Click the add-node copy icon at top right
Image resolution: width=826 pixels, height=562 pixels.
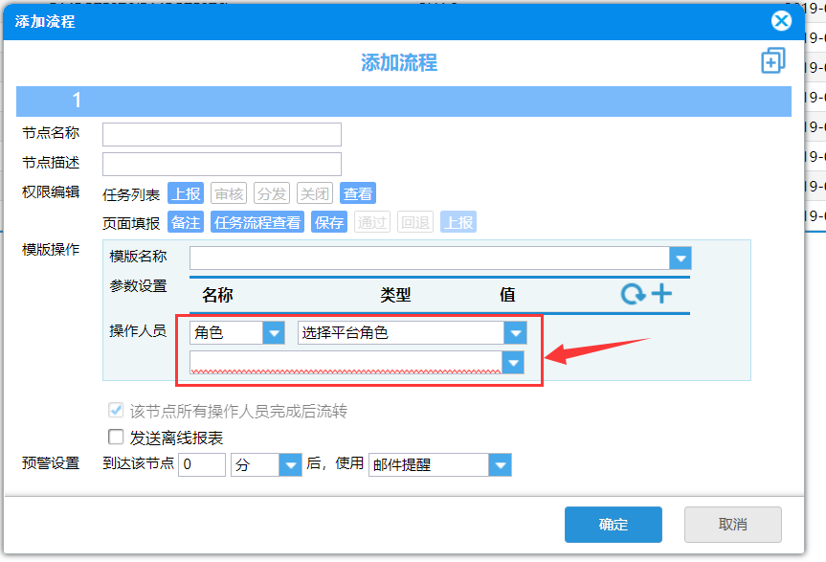pos(772,60)
